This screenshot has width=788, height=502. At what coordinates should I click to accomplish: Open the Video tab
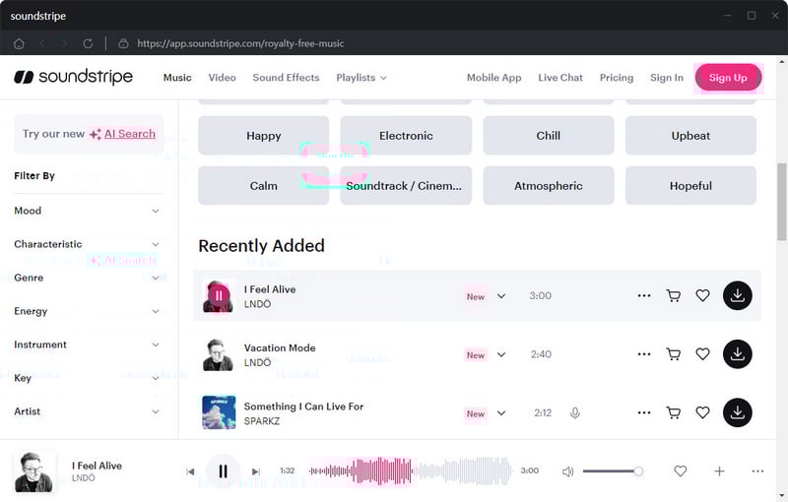point(223,78)
